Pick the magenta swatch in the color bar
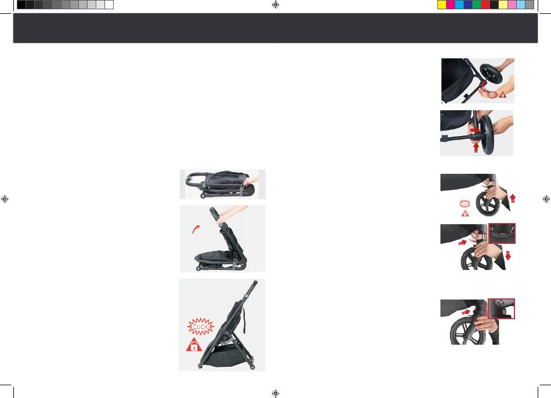 click(451, 5)
